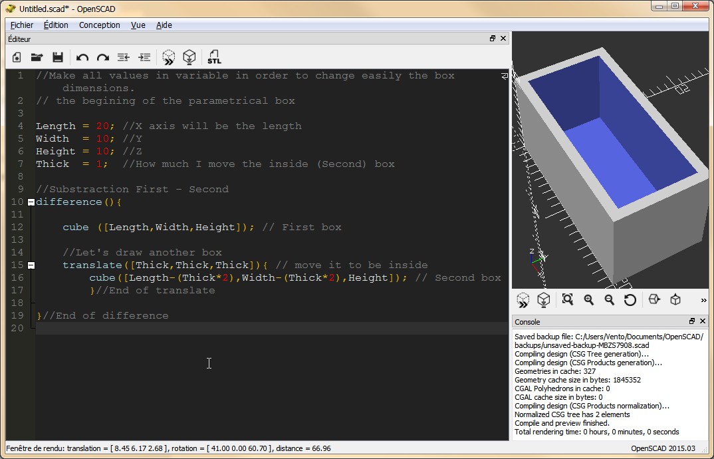Click the word "Width" on line 5
Viewport: 714px width, 459px height.
tap(53, 138)
